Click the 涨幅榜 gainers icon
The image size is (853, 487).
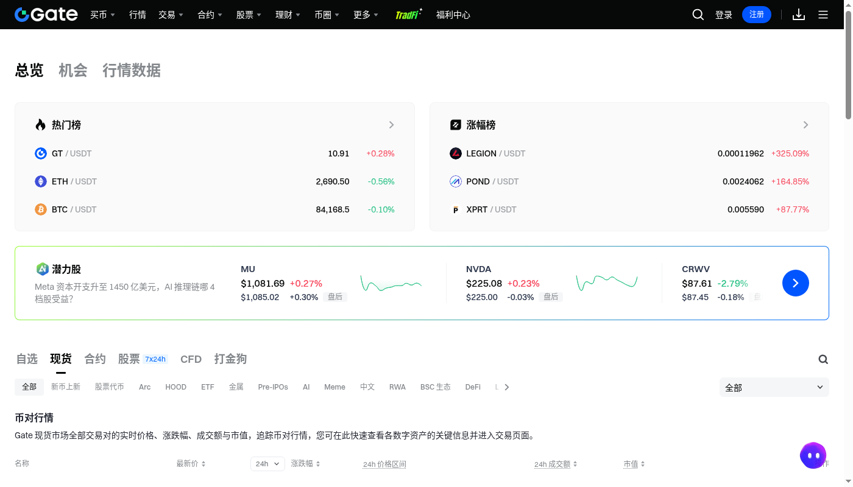click(456, 125)
